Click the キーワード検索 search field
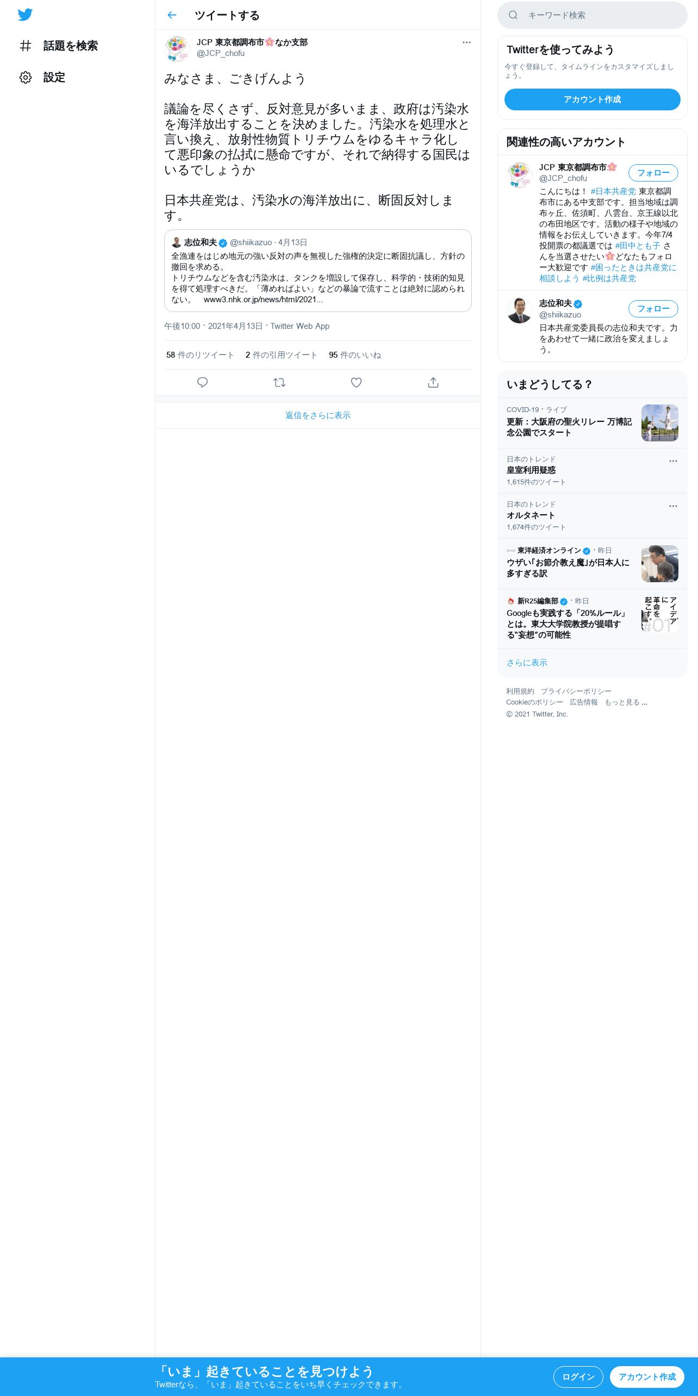The width and height of the screenshot is (698, 1396). [593, 15]
